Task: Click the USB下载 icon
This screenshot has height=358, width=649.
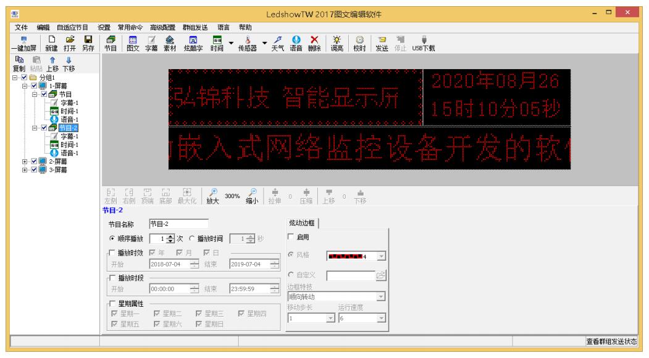Action: coord(424,43)
